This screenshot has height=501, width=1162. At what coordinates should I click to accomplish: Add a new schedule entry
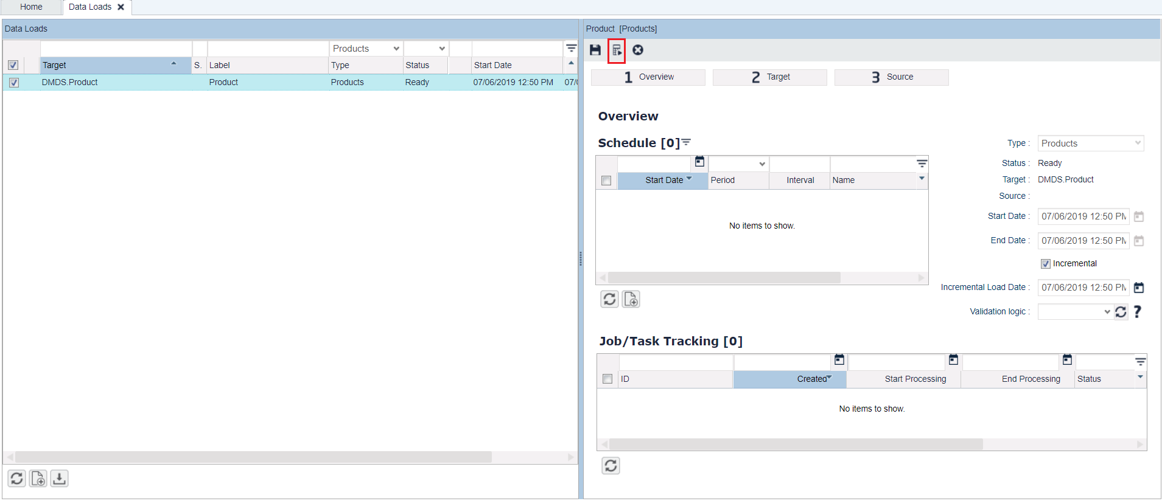point(631,299)
